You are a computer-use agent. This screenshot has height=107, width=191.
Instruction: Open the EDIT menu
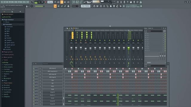5,2
